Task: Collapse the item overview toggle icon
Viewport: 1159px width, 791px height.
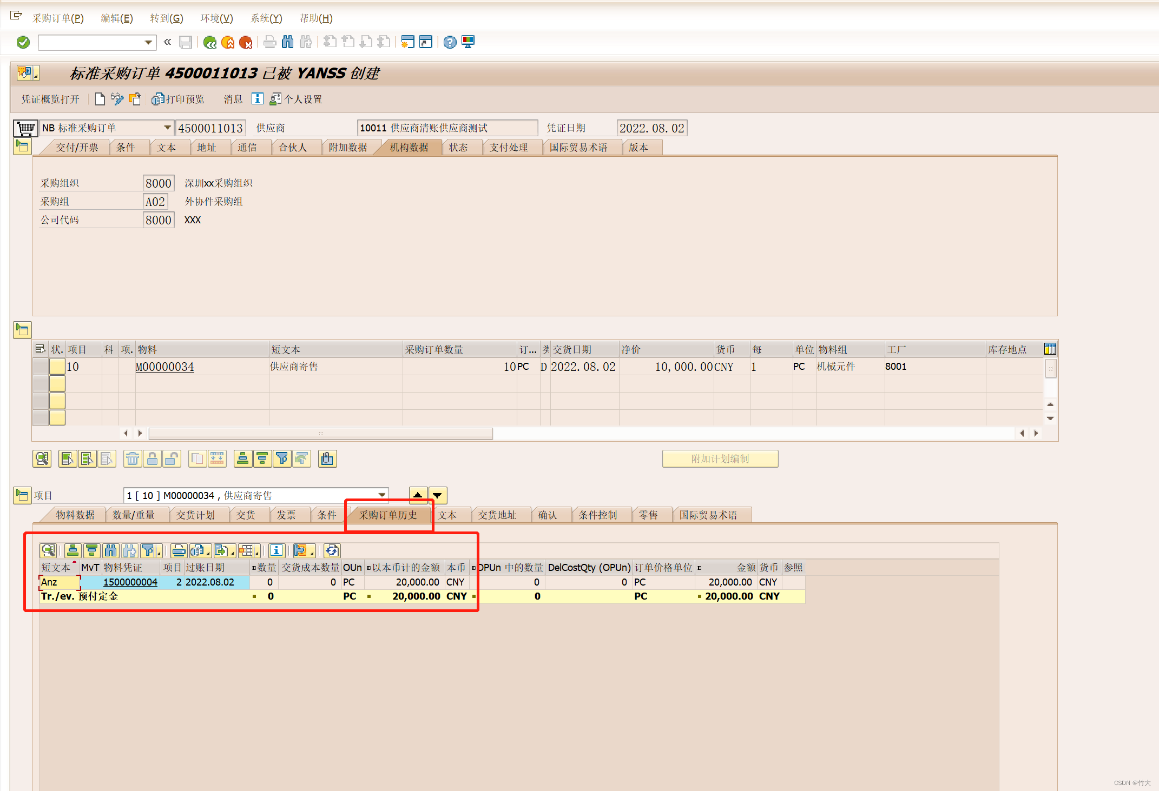Action: 22,329
